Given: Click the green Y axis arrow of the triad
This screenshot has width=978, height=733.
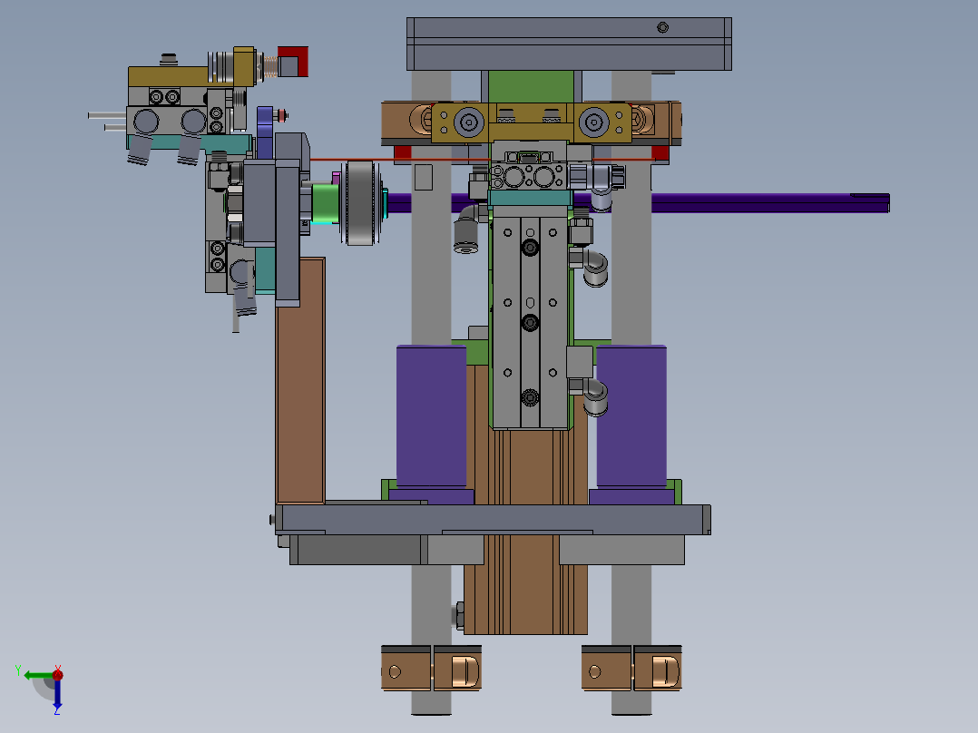Looking at the screenshot, I should pyautogui.click(x=37, y=676).
